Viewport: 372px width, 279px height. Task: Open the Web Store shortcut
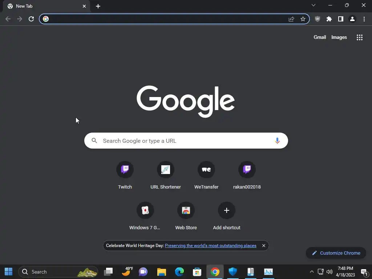(x=186, y=216)
